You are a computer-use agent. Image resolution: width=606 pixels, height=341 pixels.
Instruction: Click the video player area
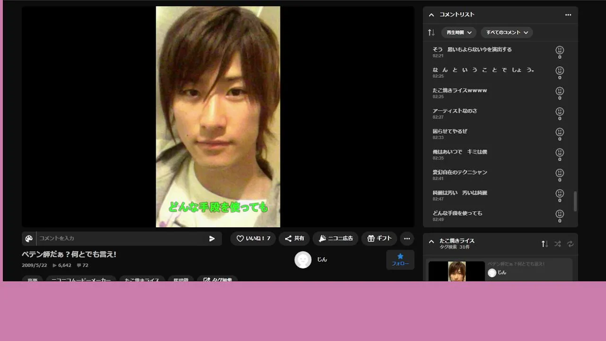click(218, 117)
